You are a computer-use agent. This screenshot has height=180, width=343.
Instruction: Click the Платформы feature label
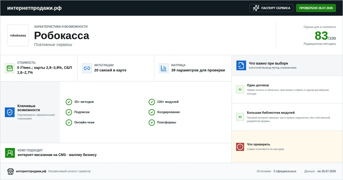(x=167, y=122)
